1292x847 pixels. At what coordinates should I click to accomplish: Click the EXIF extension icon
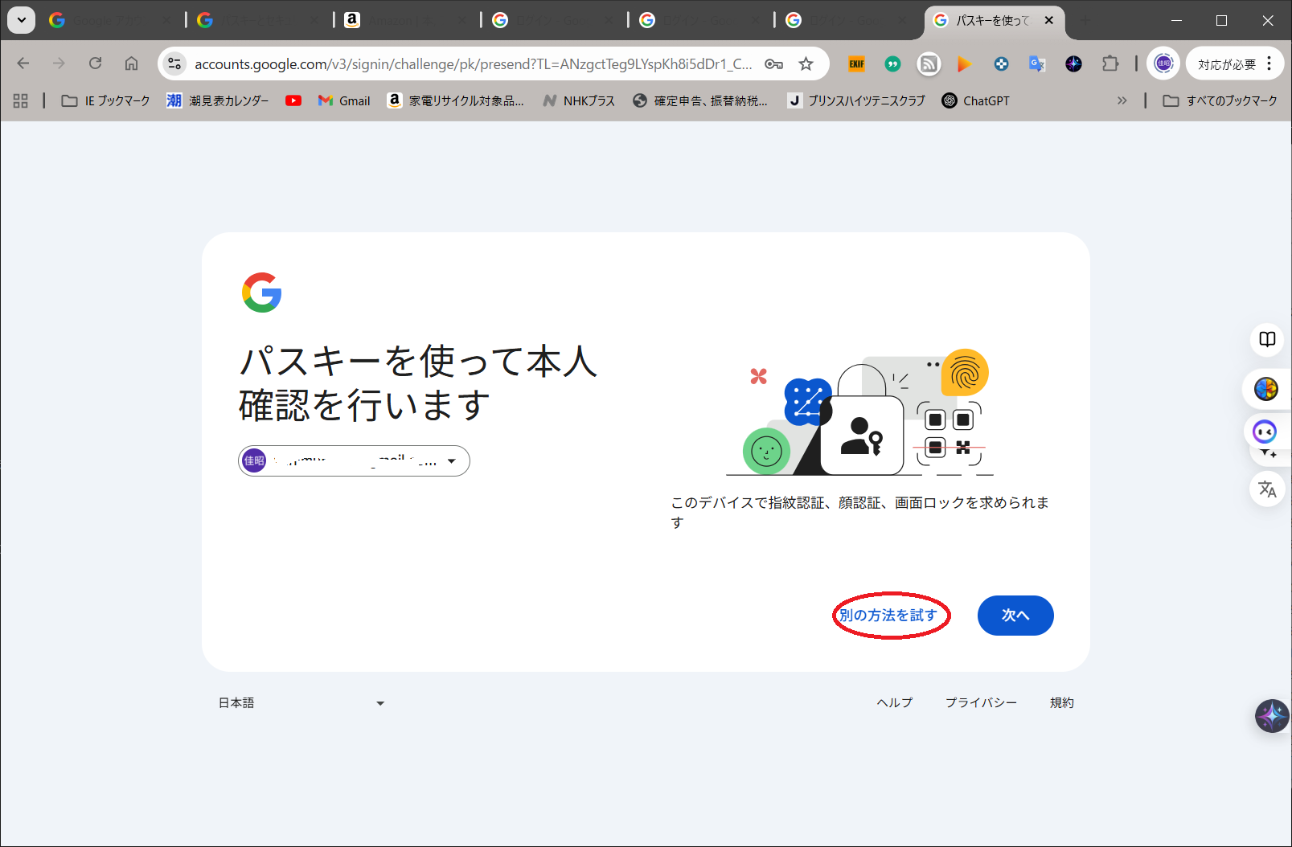click(856, 63)
